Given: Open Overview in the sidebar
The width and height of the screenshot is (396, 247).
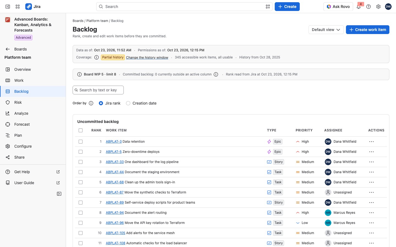Looking at the screenshot, I should click(x=33, y=69).
